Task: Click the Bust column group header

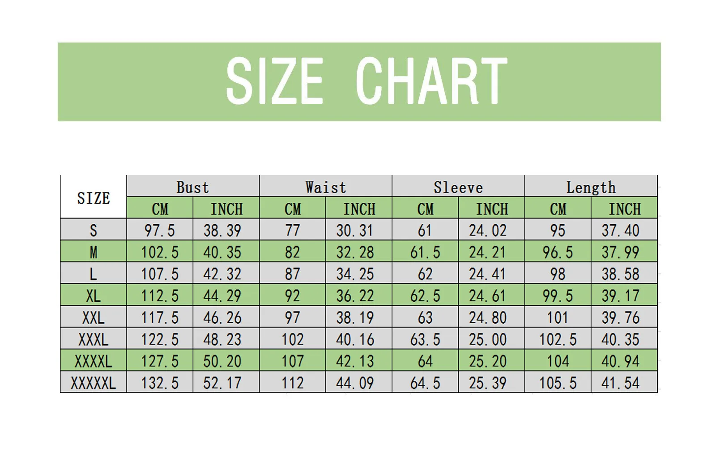Action: [192, 187]
